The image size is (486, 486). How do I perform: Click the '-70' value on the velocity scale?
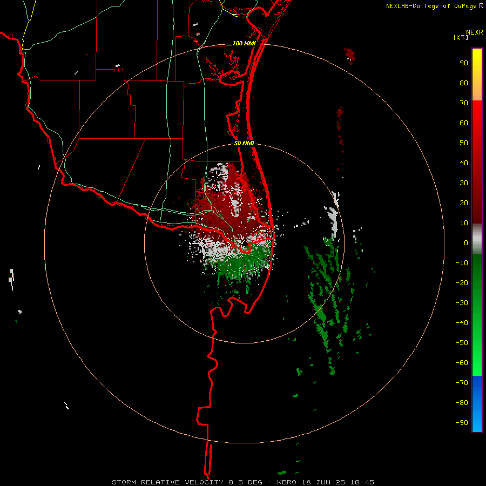click(462, 383)
